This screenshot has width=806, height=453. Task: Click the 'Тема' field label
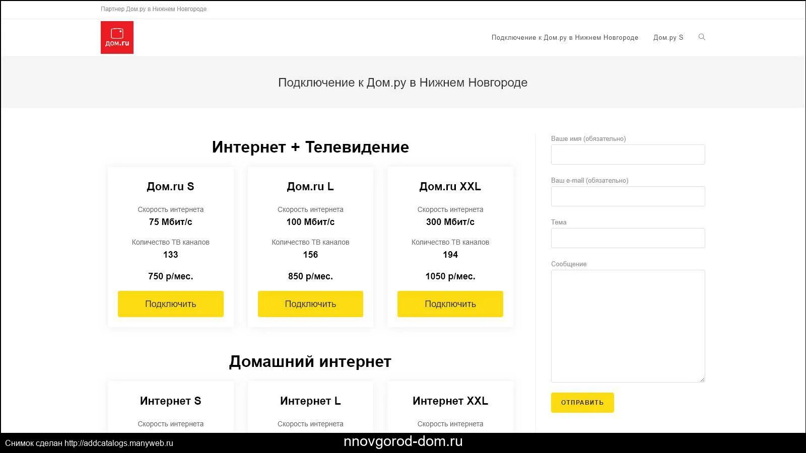coord(559,222)
